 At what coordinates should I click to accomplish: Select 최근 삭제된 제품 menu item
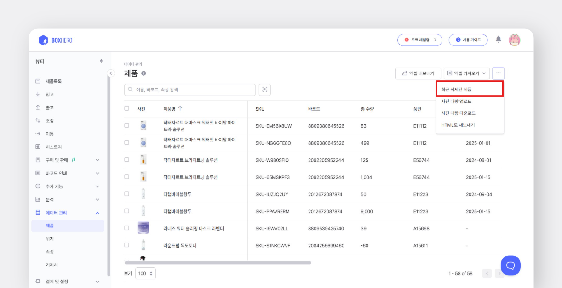point(470,89)
